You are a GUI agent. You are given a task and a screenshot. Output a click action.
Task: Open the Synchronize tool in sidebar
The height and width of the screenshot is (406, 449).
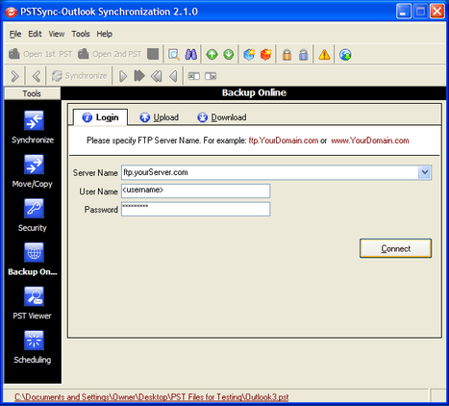pyautogui.click(x=33, y=127)
